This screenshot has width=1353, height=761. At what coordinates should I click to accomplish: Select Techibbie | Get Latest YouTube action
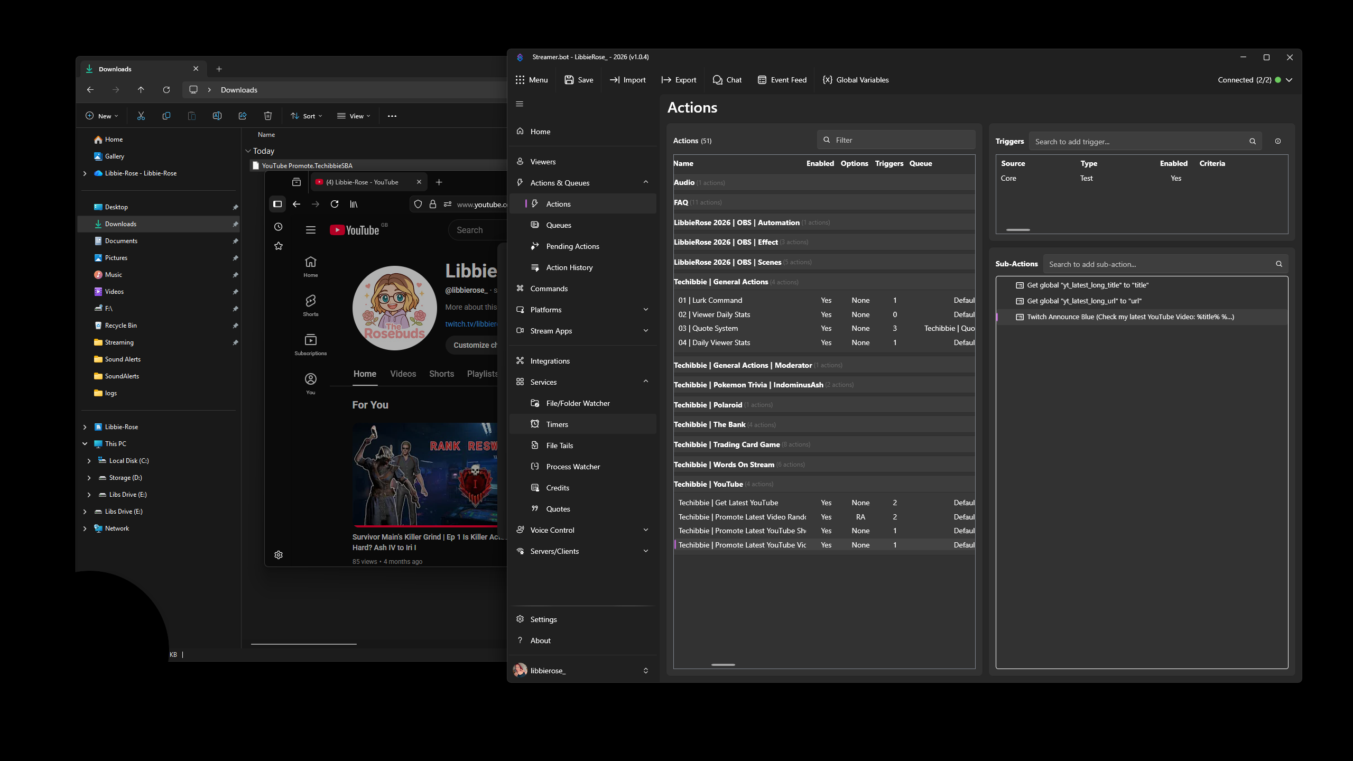[824, 503]
